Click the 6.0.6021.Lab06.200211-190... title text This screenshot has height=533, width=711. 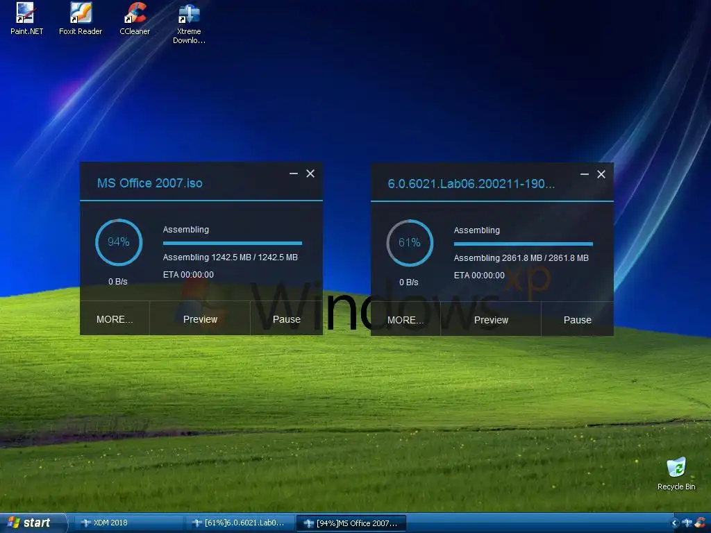coord(471,184)
